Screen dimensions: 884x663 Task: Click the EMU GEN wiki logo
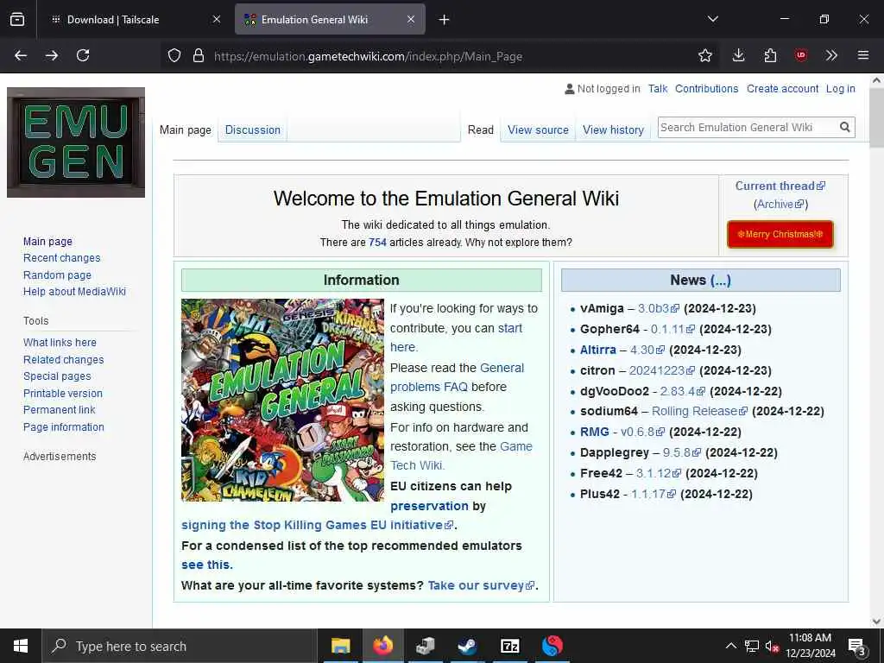tap(76, 142)
